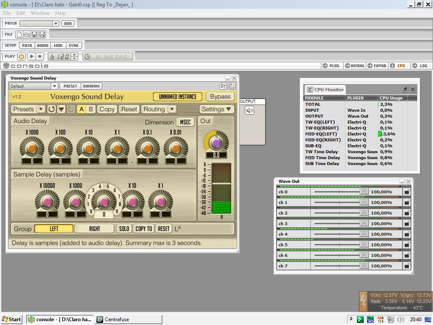Click the save-as disk icon in FILE toolbar
The height and width of the screenshot is (325, 433).
[x=42, y=35]
